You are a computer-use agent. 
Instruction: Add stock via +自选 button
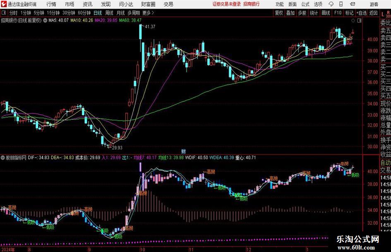(x=362, y=13)
